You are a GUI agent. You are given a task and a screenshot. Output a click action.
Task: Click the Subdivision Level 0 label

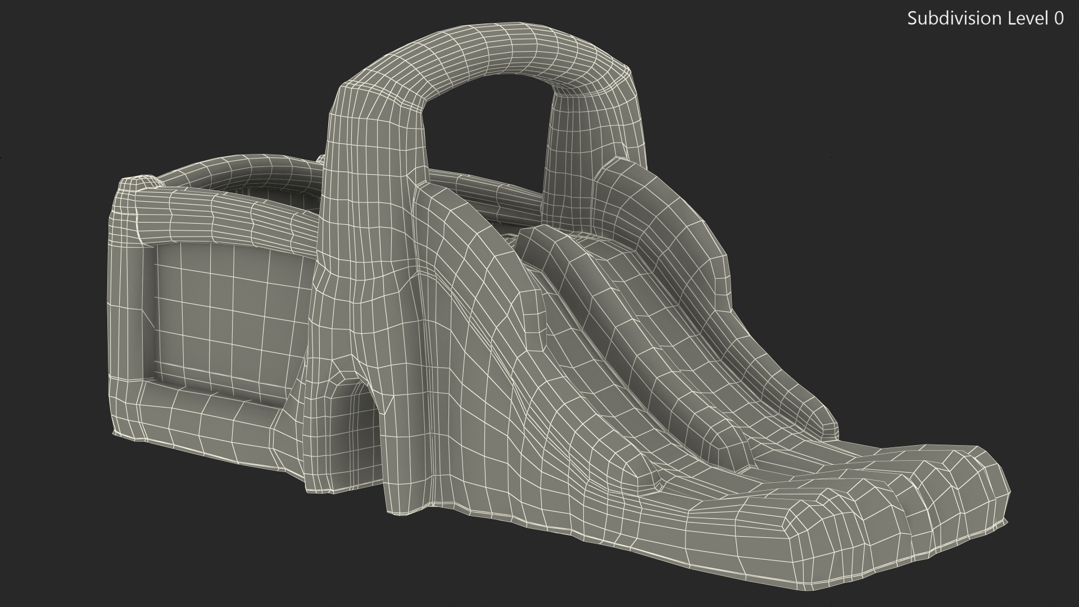(985, 19)
